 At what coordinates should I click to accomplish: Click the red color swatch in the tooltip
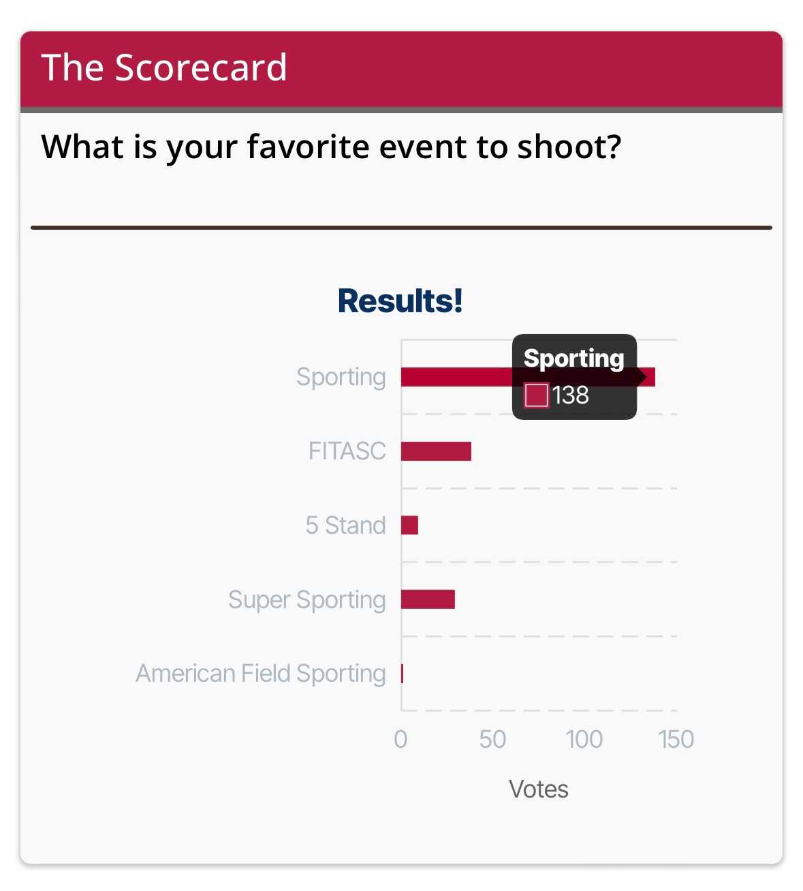536,395
